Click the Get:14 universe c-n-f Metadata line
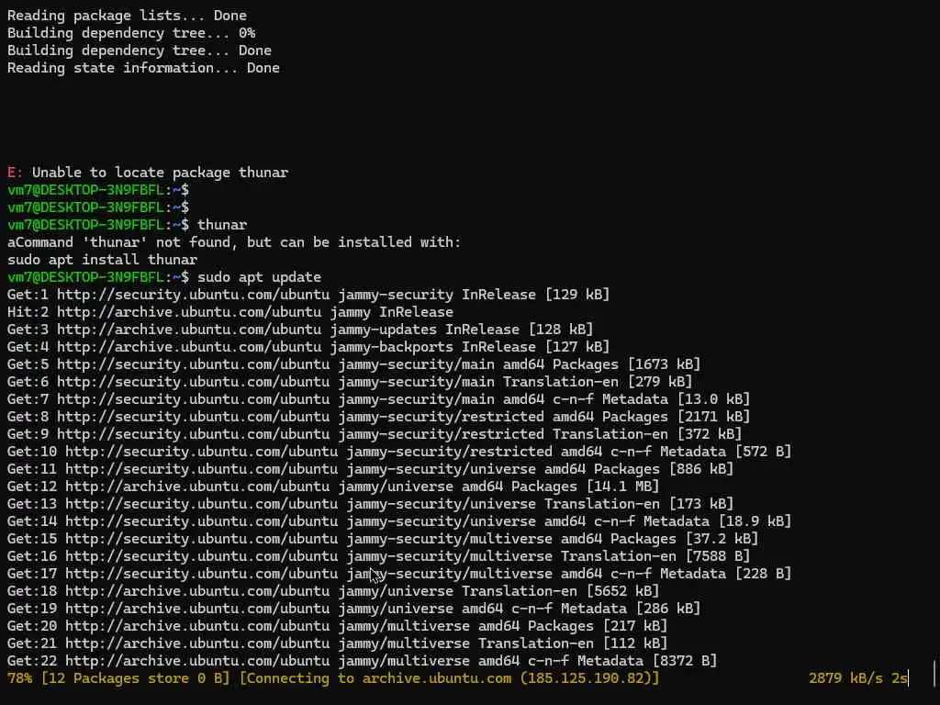Viewport: 940px width, 705px height. (x=399, y=520)
